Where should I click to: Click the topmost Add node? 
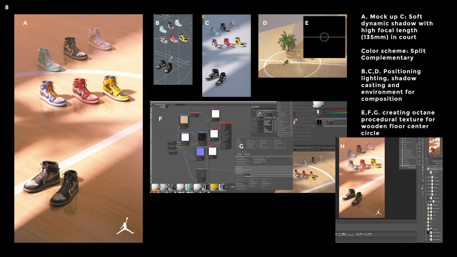tap(215, 114)
